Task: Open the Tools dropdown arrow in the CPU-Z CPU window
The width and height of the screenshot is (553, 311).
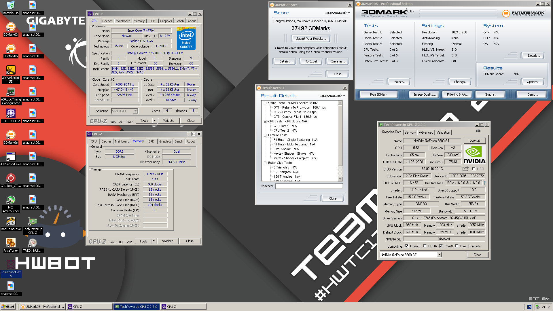Action: coord(155,121)
